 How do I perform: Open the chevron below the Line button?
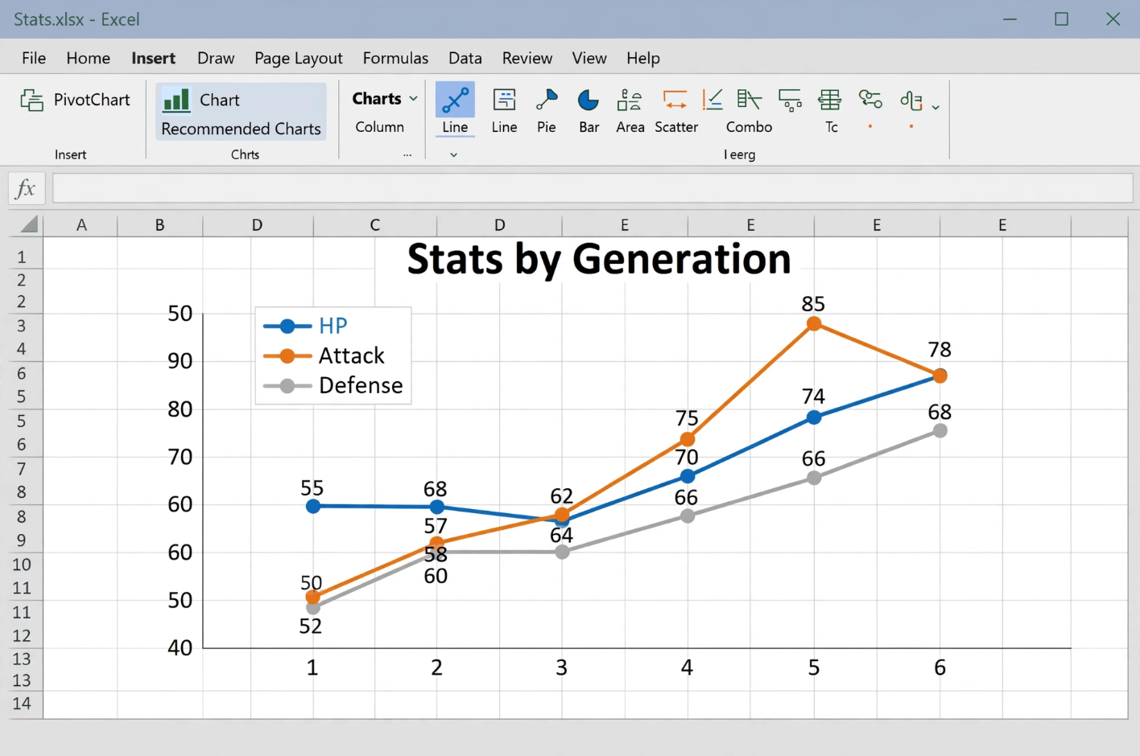click(454, 154)
